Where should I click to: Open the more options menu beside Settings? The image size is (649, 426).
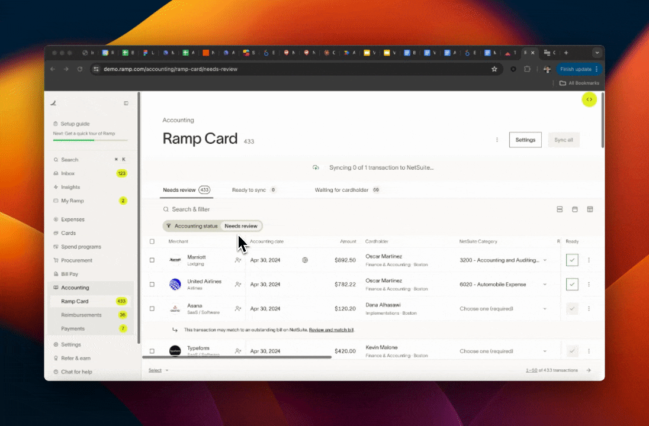[x=497, y=140]
